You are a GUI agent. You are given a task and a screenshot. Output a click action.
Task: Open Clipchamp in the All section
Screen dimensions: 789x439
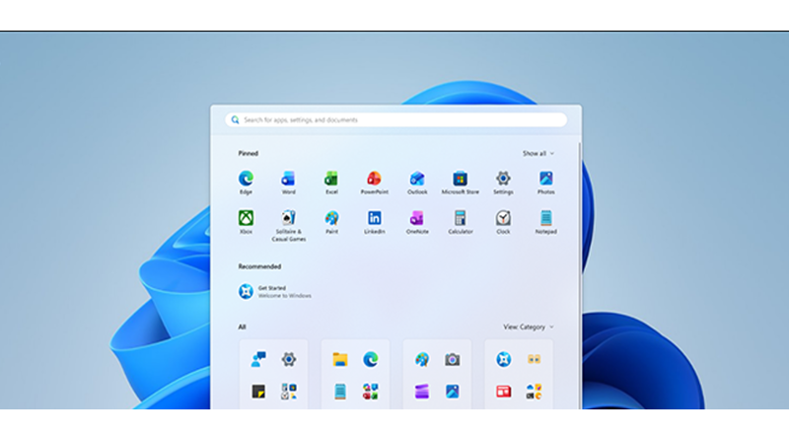(x=422, y=392)
